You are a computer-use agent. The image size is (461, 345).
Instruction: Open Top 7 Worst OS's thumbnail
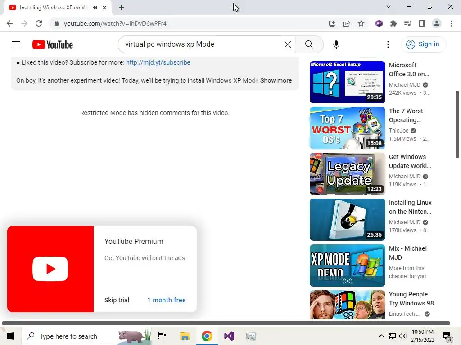347,128
